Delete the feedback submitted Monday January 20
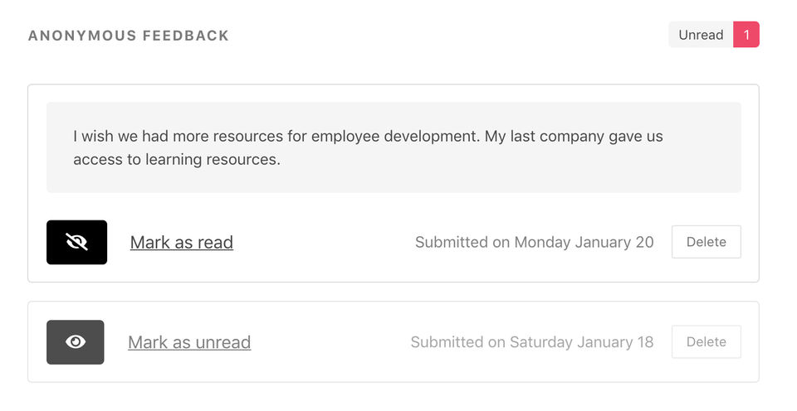This screenshot has height=411, width=797. click(x=706, y=242)
